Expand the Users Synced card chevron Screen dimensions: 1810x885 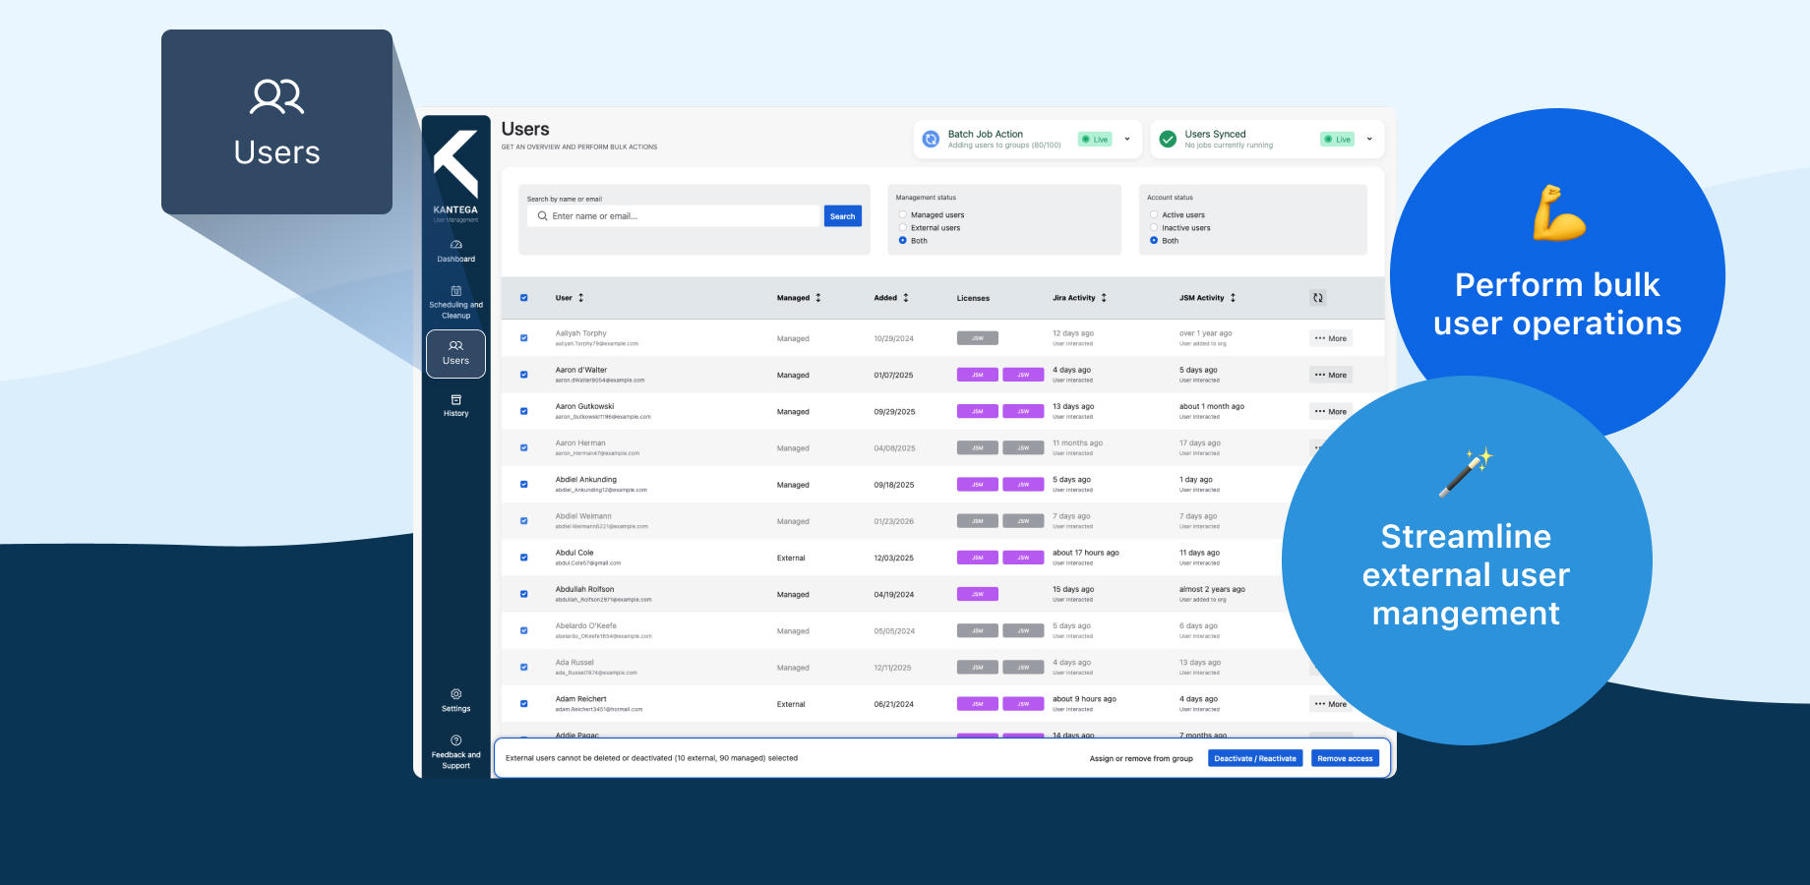tap(1369, 139)
